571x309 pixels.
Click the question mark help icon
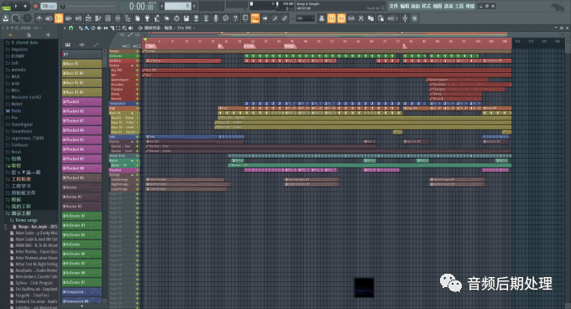click(x=235, y=18)
